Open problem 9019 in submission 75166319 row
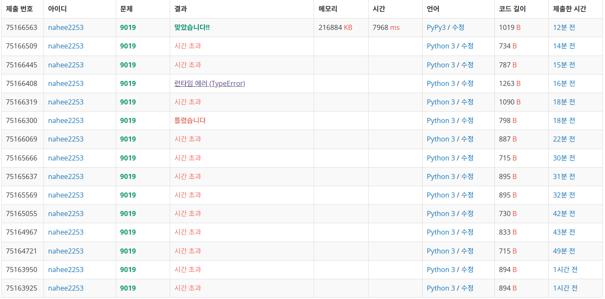 (128, 102)
